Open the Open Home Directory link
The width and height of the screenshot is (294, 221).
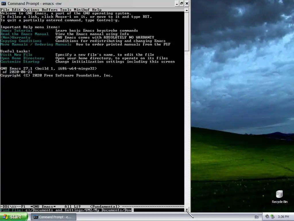tap(22, 58)
